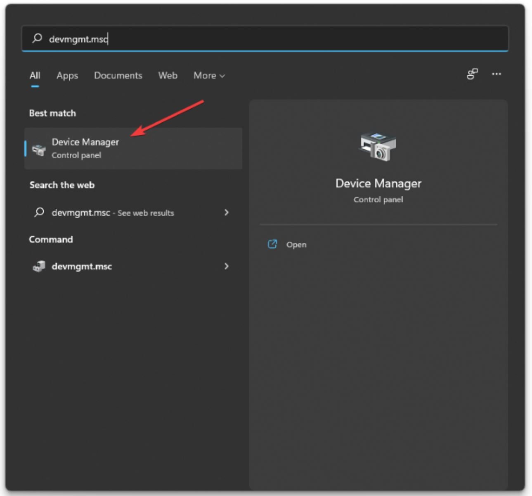The width and height of the screenshot is (532, 496).
Task: Click the Open external link icon
Action: tap(272, 244)
